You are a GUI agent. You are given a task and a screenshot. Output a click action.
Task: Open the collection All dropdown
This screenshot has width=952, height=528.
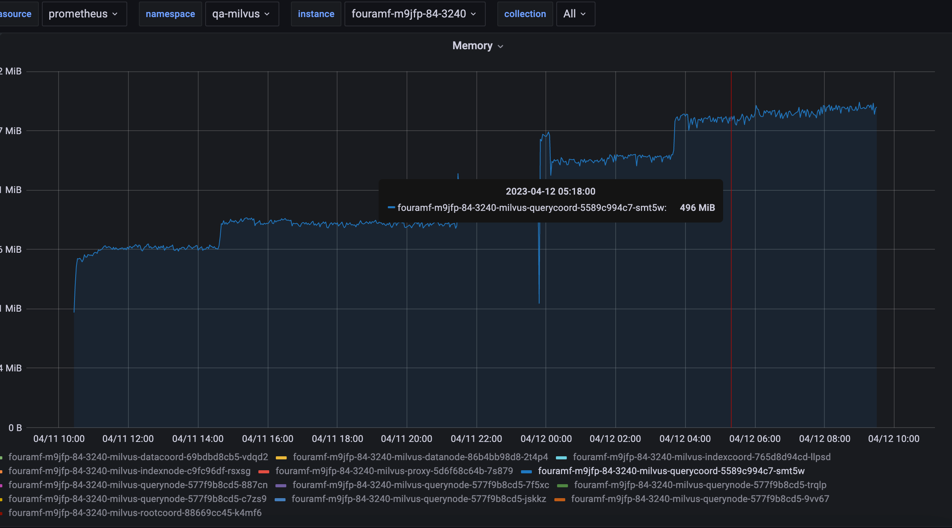tap(575, 14)
